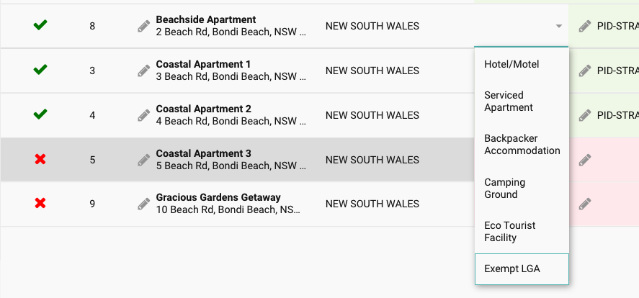Choose Eco Tourist Facility option
Screen dimensions: 639x298
pyautogui.click(x=509, y=232)
